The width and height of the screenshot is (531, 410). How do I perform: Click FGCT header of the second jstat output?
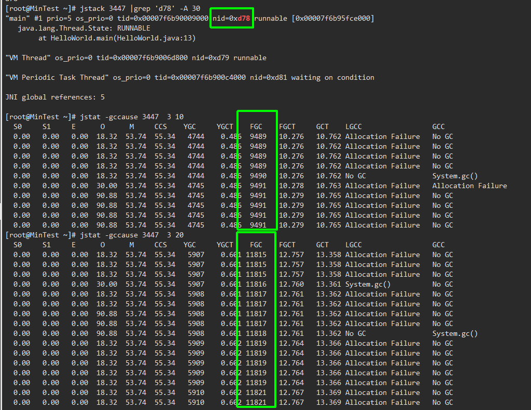click(287, 245)
